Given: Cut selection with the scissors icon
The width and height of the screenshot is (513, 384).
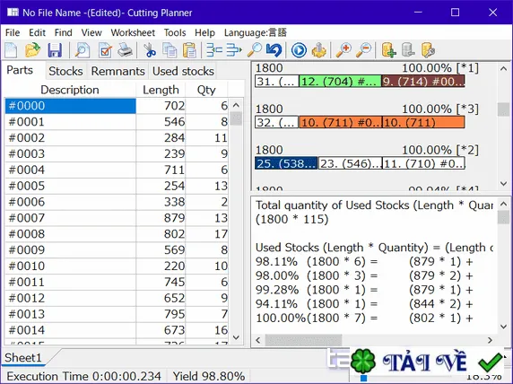Looking at the screenshot, I should 150,50.
